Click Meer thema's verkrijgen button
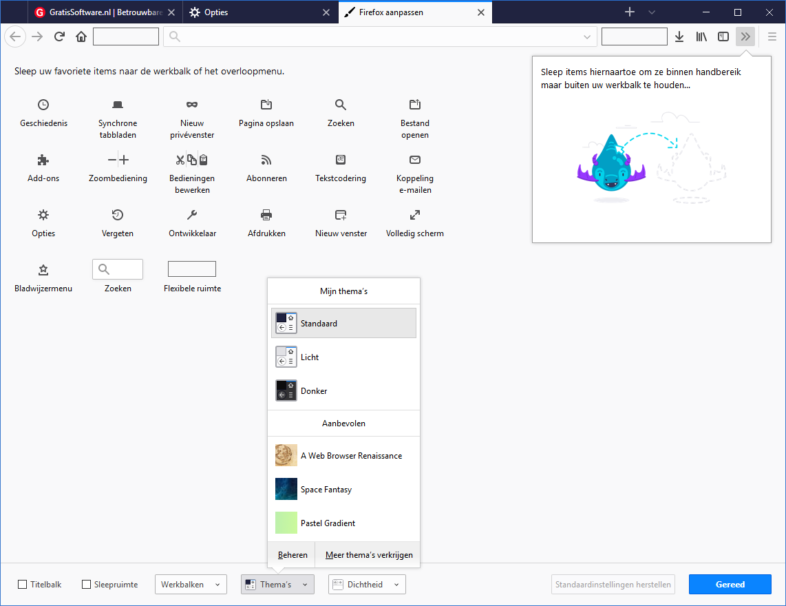 (x=368, y=555)
